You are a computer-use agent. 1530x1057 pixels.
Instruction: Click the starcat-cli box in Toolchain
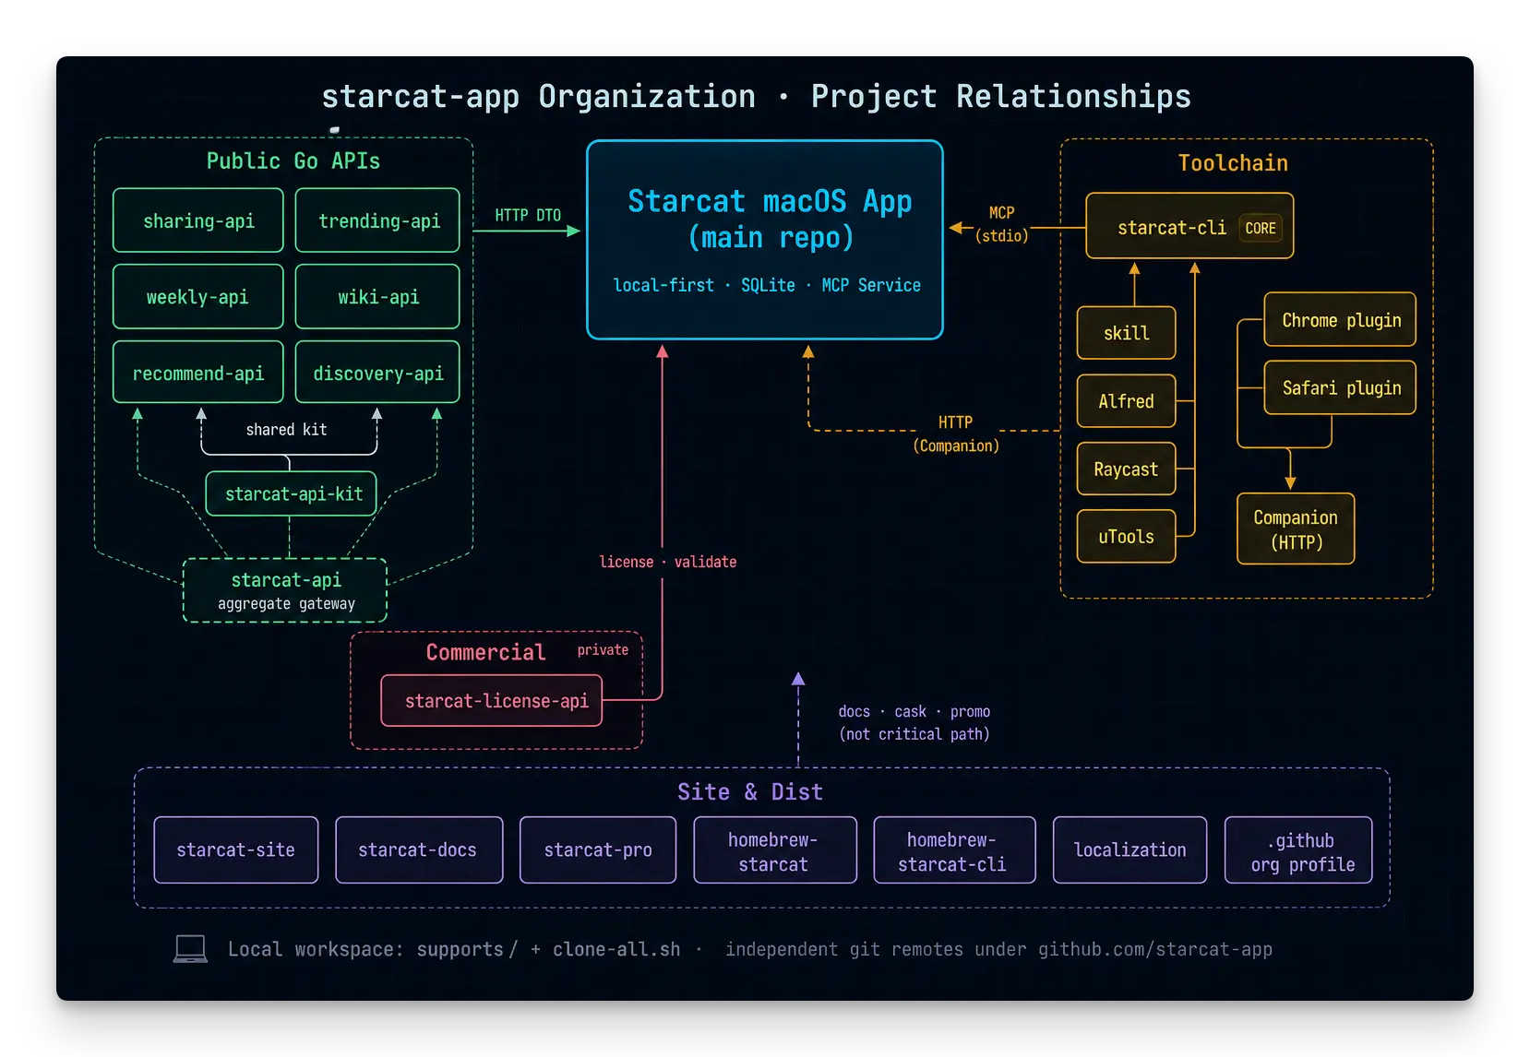point(1189,226)
